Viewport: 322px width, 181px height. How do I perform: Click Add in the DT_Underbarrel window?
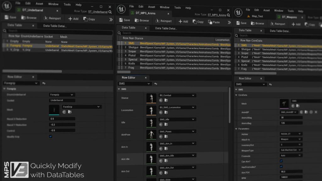tap(73, 19)
